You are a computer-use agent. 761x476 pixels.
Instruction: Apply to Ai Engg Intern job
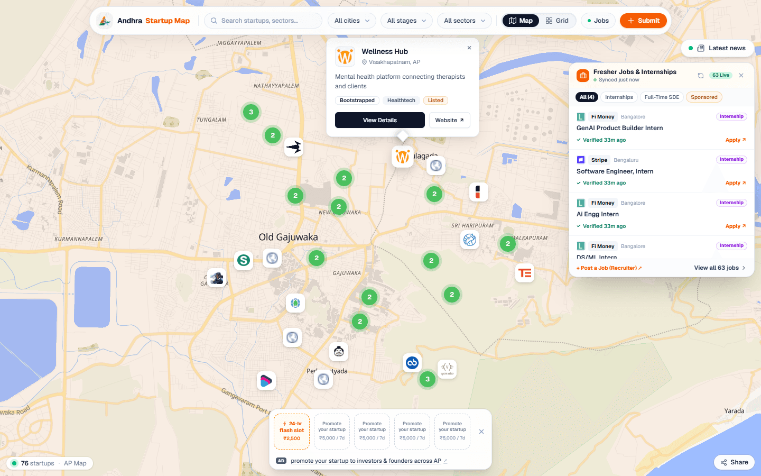[736, 226]
